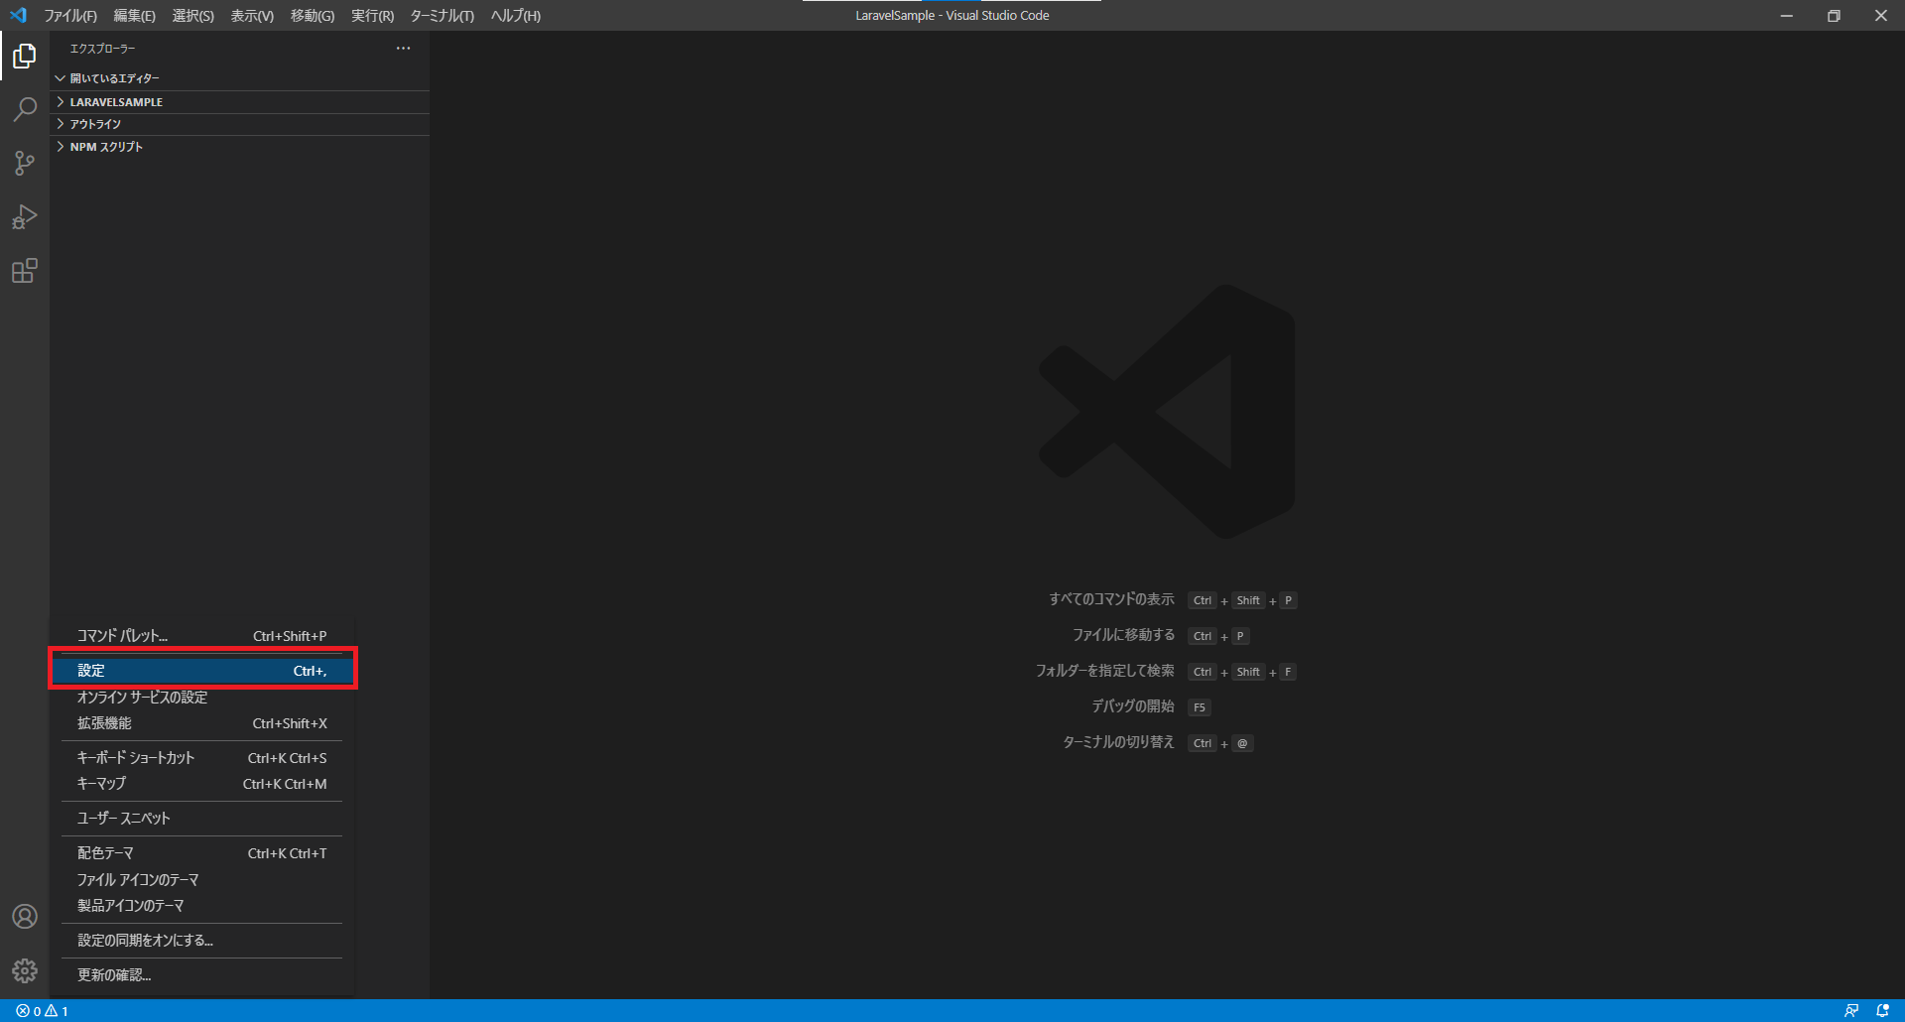Screen dimensions: 1905x1022
Task: Open the ターミナル(T) menu
Action: (442, 15)
